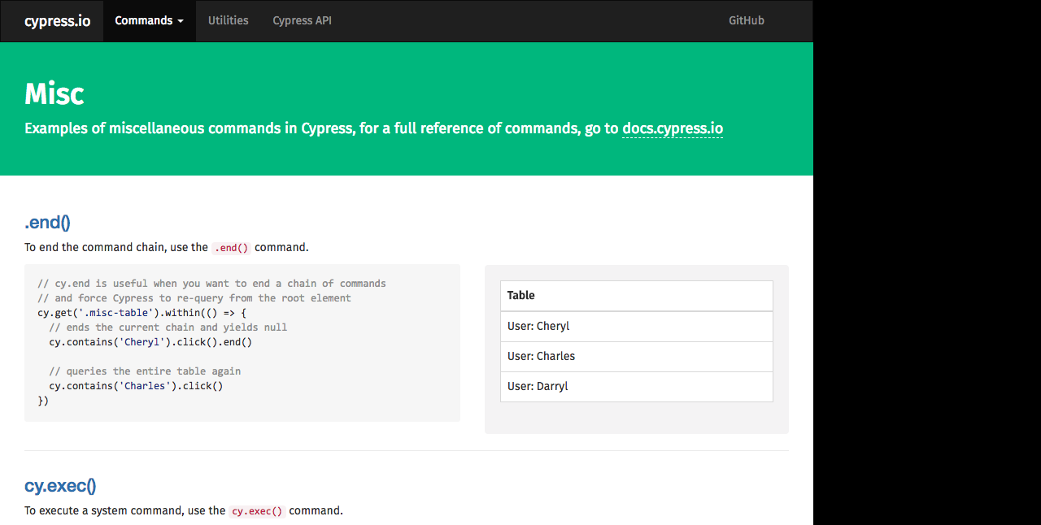Select the 'User: Darryl' table row
This screenshot has width=1041, height=525.
coord(637,386)
